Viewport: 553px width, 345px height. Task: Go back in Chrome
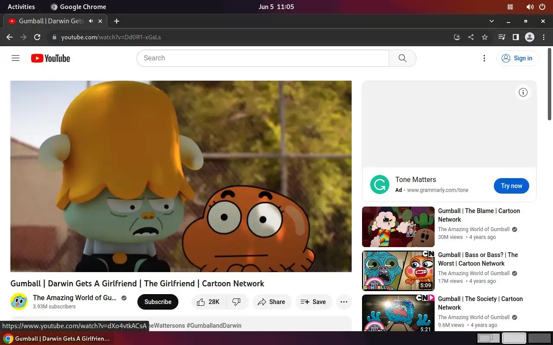10,37
